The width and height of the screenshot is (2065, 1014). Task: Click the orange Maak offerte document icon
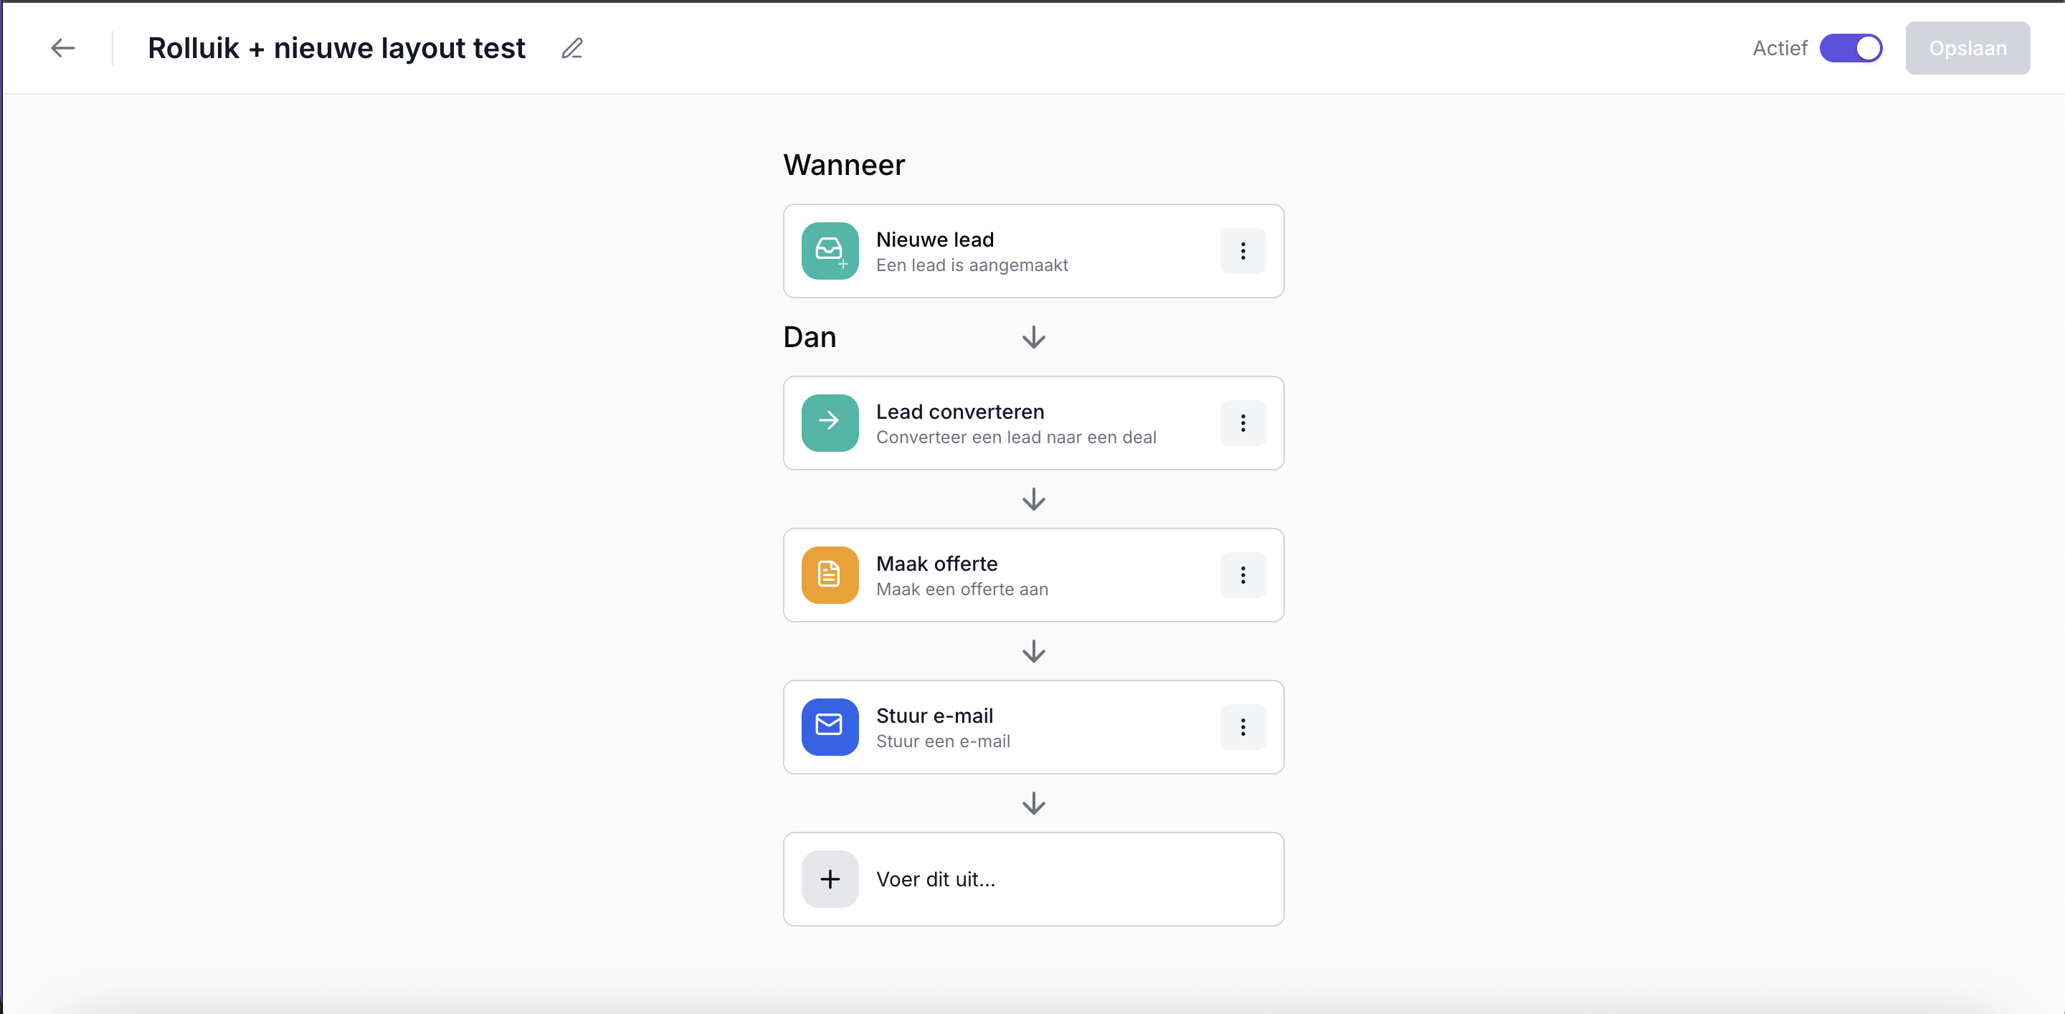[x=830, y=574]
